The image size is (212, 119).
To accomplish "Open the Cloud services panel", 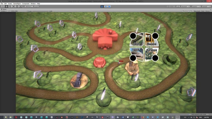I will pos(178,6).
